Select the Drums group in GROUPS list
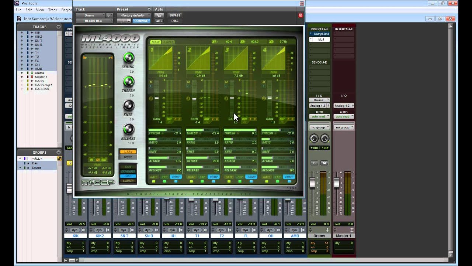The height and width of the screenshot is (266, 472). [x=37, y=168]
